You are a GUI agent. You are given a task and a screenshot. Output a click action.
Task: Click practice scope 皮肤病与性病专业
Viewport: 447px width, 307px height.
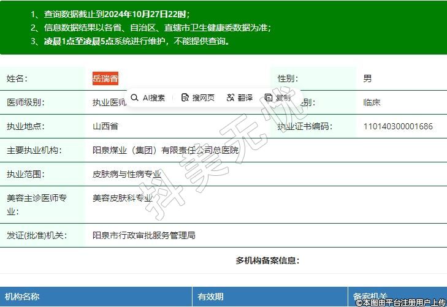[x=127, y=174]
